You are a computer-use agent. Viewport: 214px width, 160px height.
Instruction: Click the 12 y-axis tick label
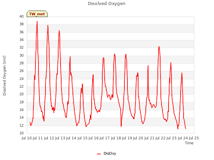point(21,125)
